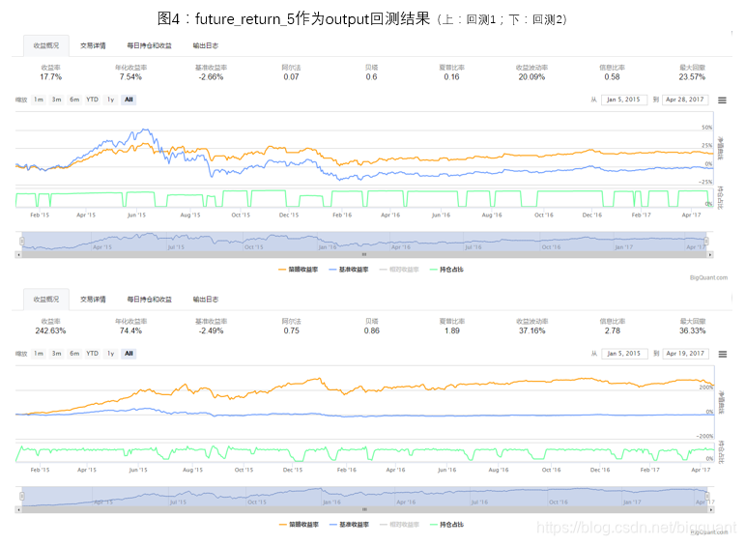Click upper navigator horizontal scrollbar track
This screenshot has width=746, height=545.
(x=364, y=255)
